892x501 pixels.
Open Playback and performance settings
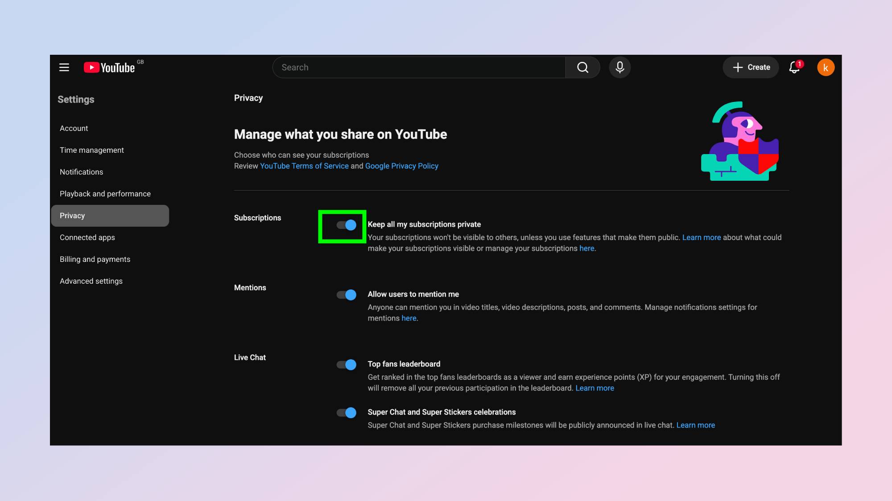point(110,194)
